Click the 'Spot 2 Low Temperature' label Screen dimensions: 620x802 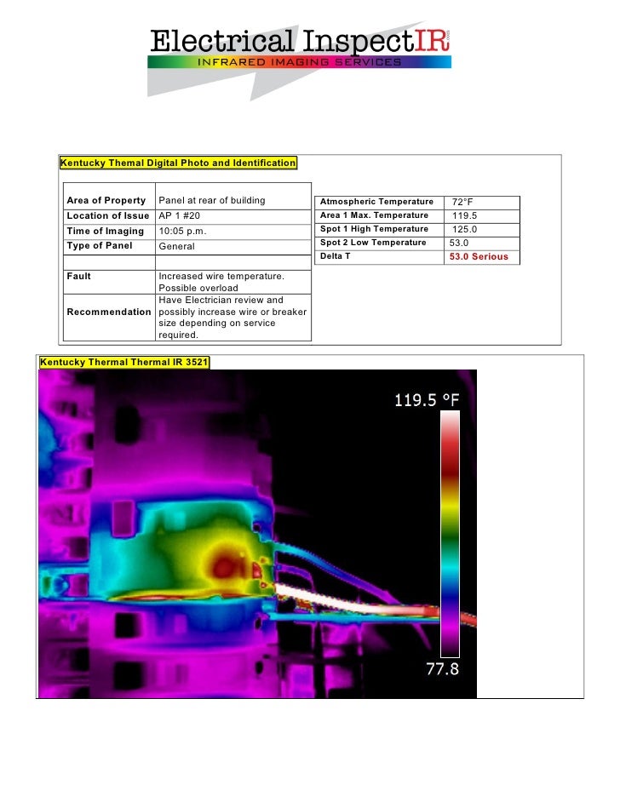click(x=373, y=243)
